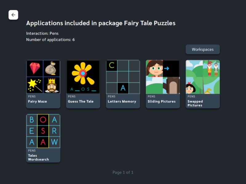This screenshot has width=246, height=184.
Task: Click the Page 1 of 1 indicator
Action: point(123,172)
